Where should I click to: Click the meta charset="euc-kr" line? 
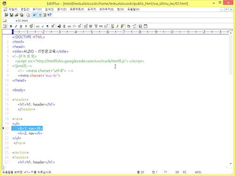click(39, 76)
